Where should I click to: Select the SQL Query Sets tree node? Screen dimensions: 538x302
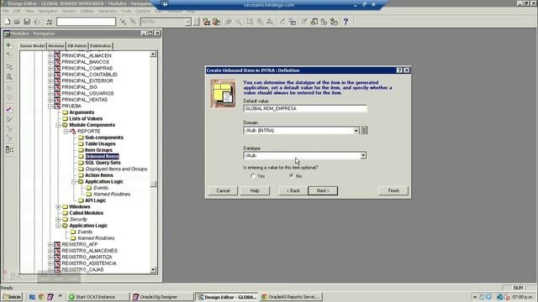[x=103, y=163]
